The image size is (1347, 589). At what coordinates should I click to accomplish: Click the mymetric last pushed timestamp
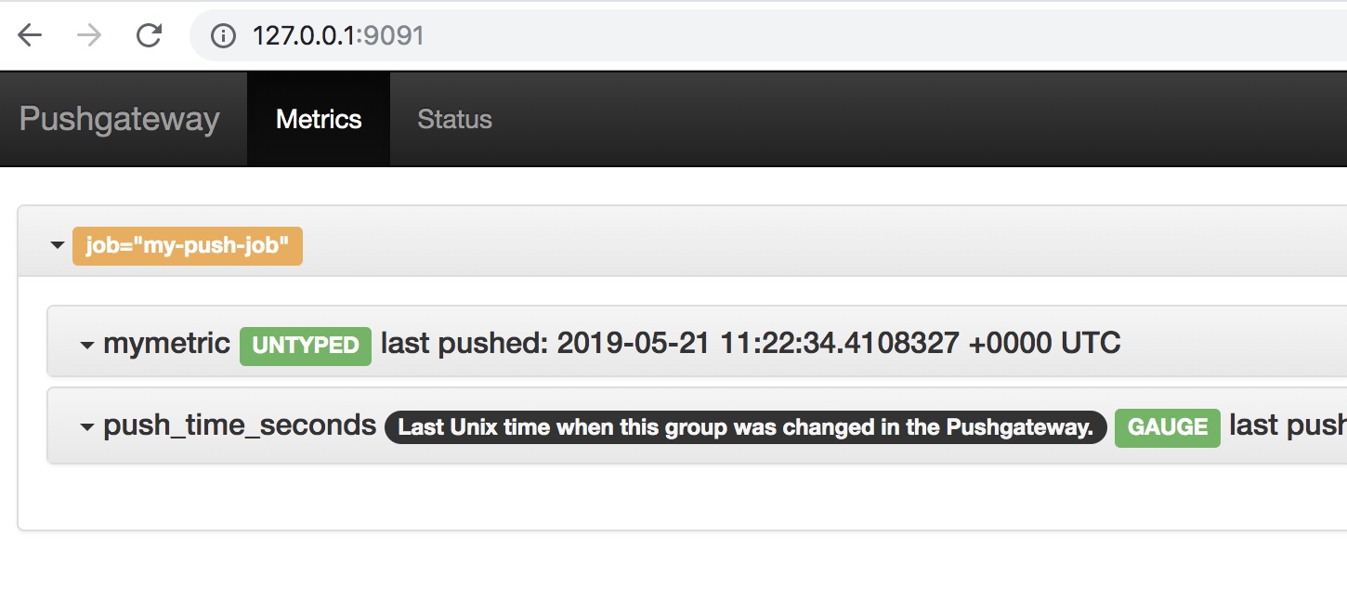(751, 344)
